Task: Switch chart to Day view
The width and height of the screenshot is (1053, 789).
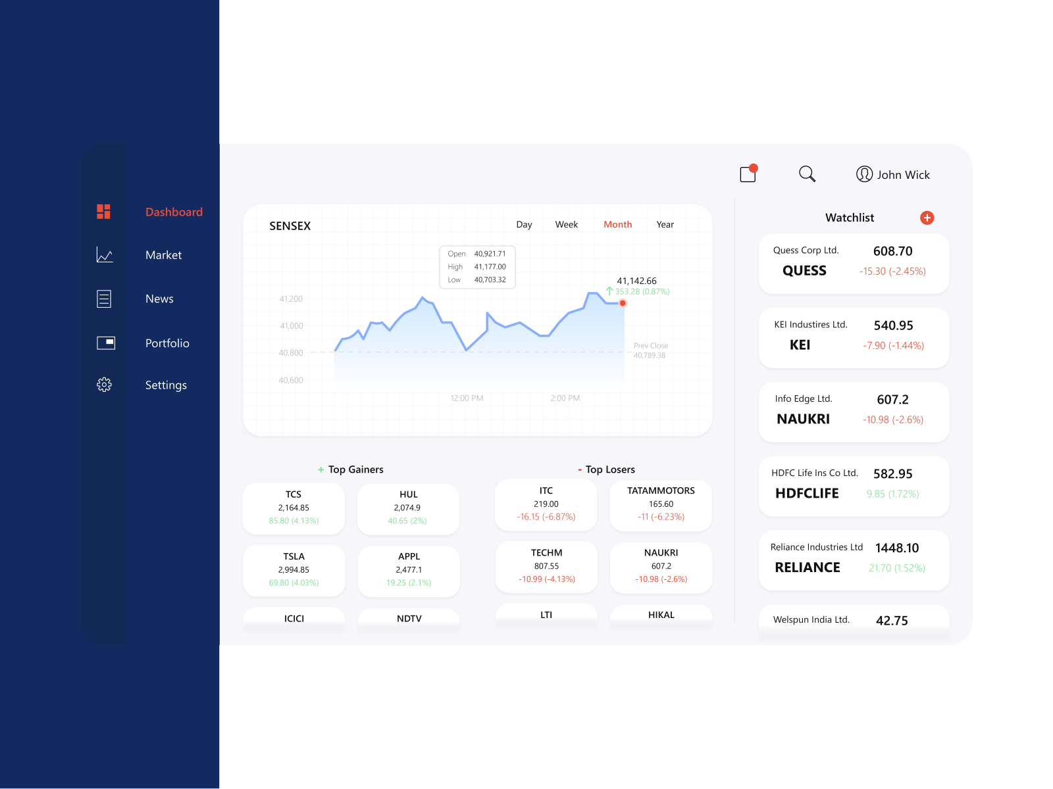Action: [x=524, y=224]
